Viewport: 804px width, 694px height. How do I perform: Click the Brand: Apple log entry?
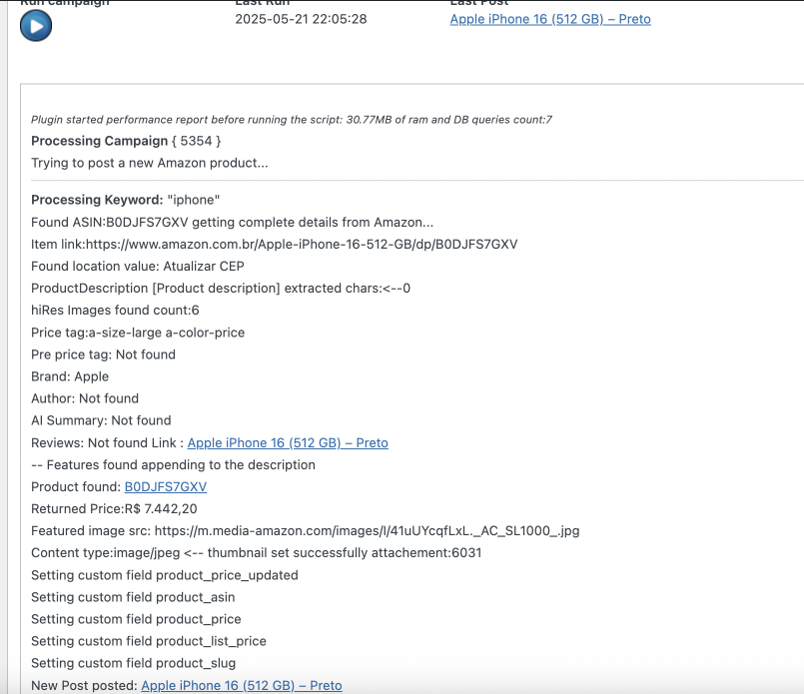(70, 376)
